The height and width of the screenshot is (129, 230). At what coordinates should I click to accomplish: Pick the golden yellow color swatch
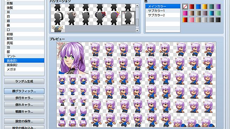tap(205, 7)
